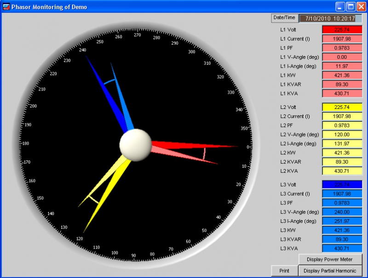Viewport: 368px width, 278px height.
Task: Select the L1 KVA value field
Action: [342, 94]
